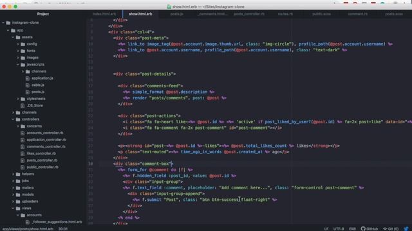Viewport: 412px width, 231px height.
Task: Expand the images folder
Action: [18, 58]
